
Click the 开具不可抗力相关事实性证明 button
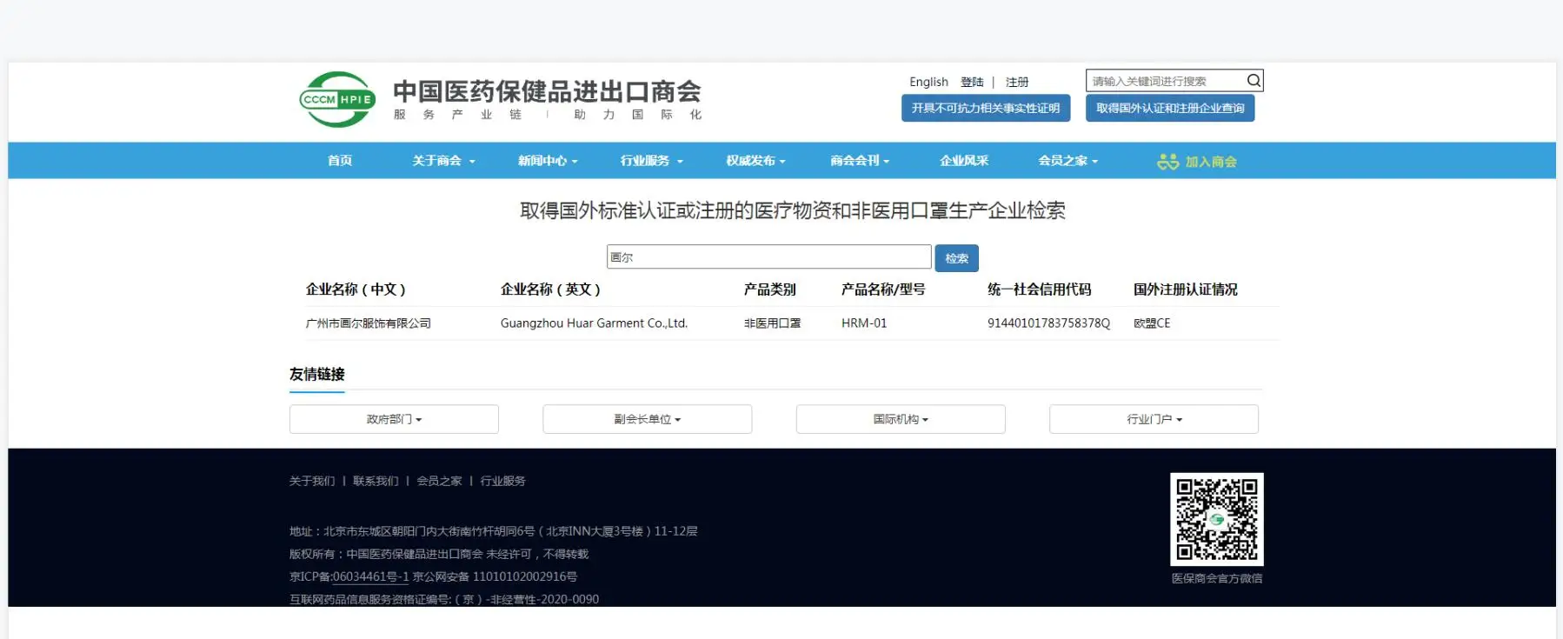(x=985, y=109)
